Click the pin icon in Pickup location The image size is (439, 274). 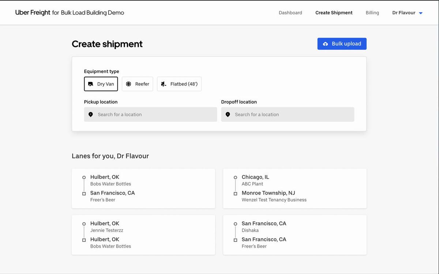[91, 115]
